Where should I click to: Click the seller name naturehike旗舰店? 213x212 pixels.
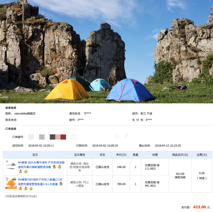(x=25, y=114)
